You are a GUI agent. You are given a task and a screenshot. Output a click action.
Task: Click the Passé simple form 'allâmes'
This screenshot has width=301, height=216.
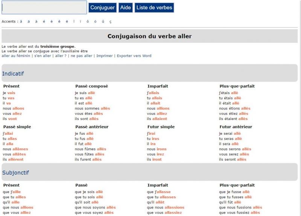tap(20, 149)
